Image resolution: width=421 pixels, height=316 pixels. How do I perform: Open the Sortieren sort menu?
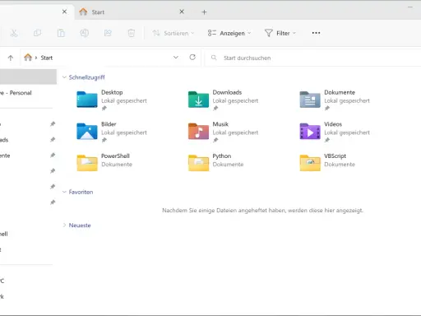(x=173, y=33)
